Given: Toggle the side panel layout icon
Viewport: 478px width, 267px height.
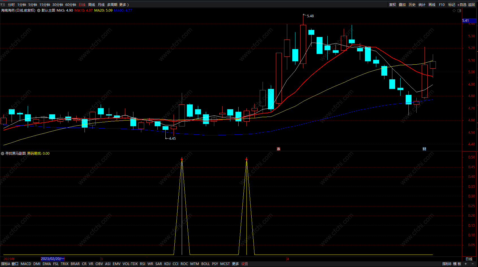Looking at the screenshot, I should click(459, 10).
